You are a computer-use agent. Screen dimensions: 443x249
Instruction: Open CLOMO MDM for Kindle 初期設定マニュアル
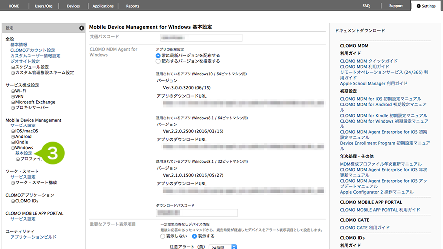click(383, 116)
